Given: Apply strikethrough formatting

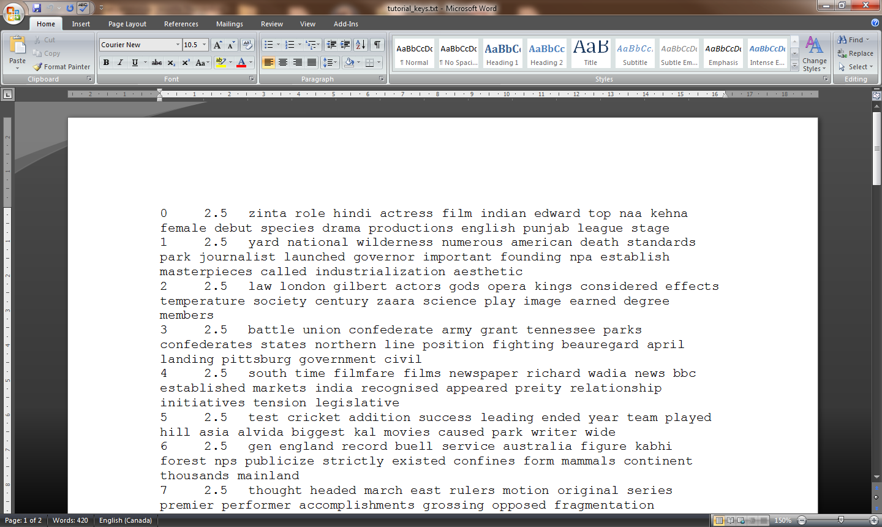Looking at the screenshot, I should pos(157,63).
